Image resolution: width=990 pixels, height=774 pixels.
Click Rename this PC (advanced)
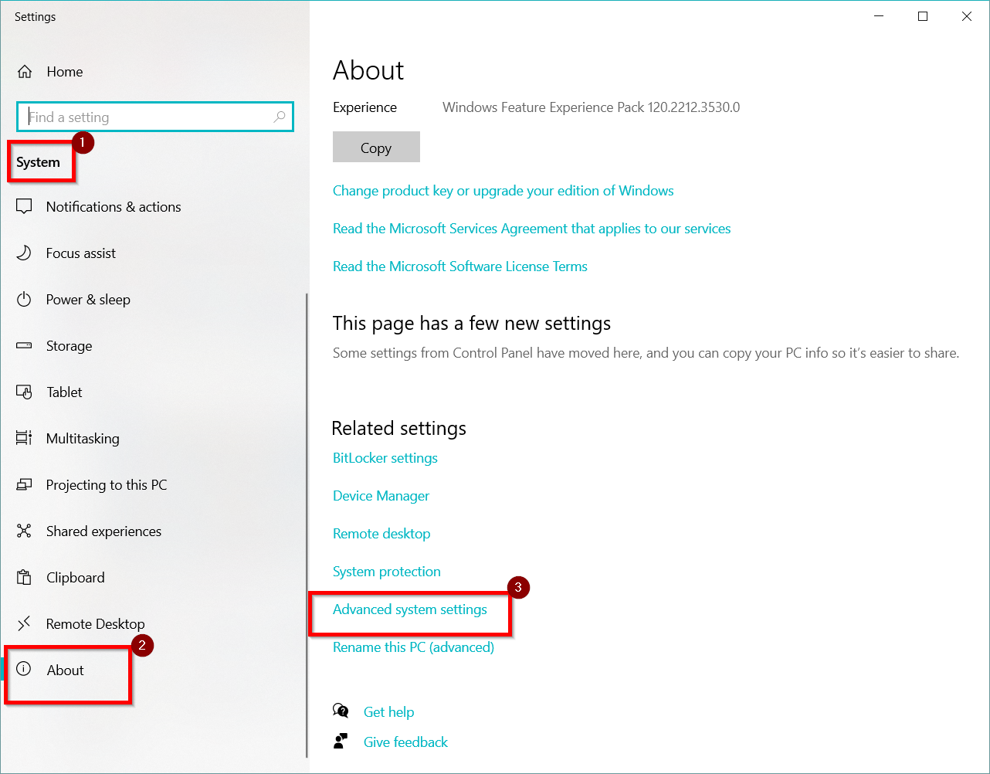(413, 647)
